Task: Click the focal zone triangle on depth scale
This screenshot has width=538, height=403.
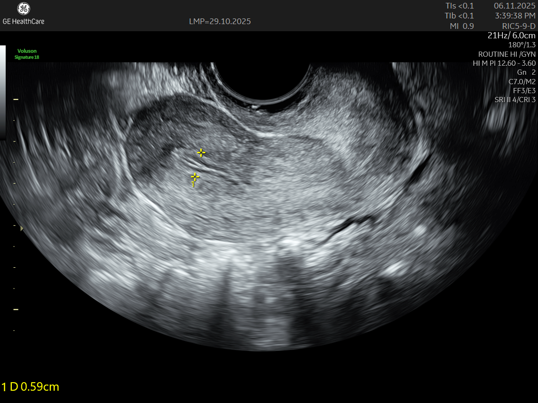Action: click(x=21, y=228)
